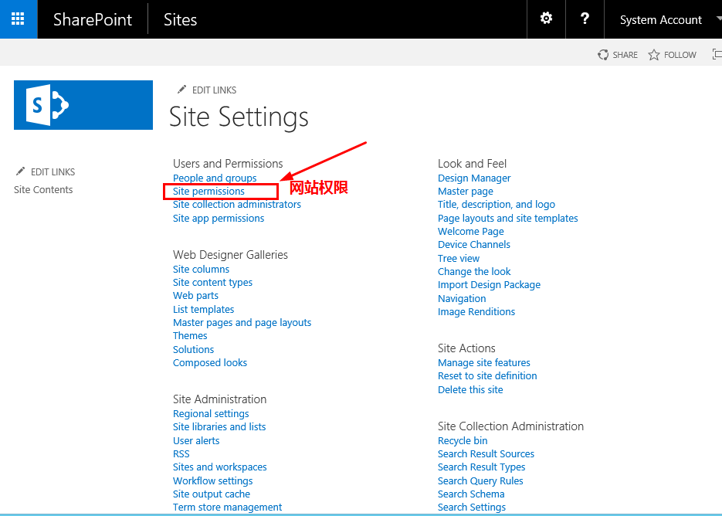Open Import Design Package
The image size is (722, 516).
pos(489,285)
